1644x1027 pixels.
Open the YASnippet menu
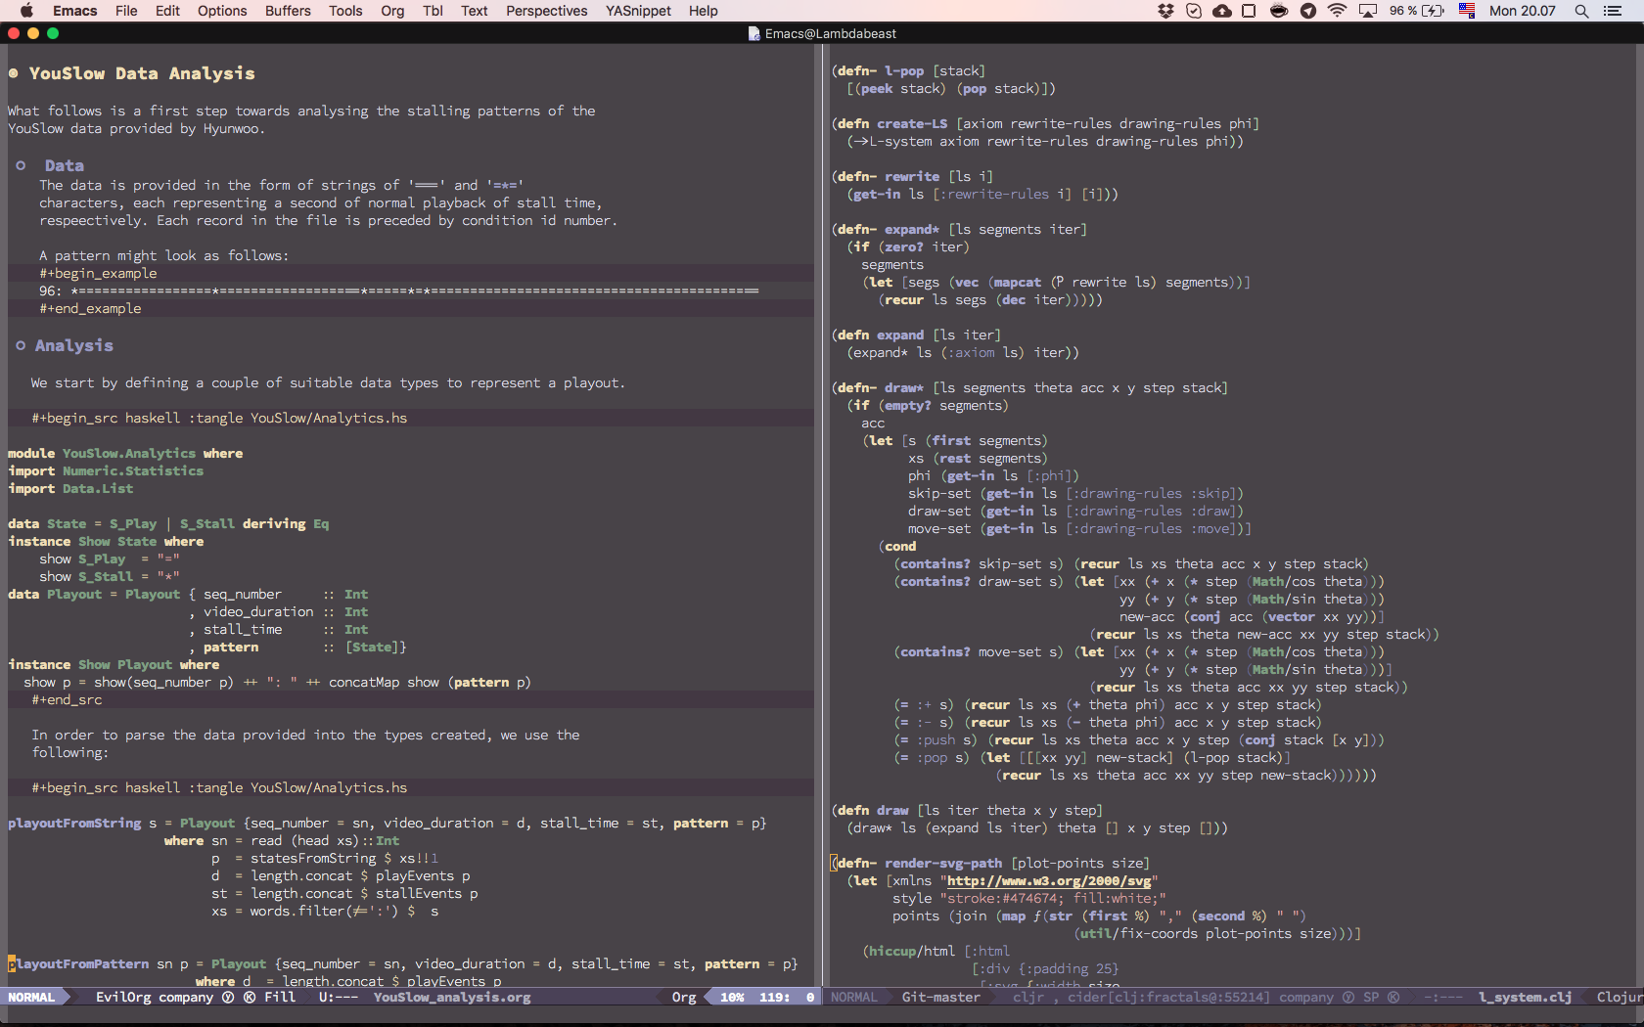point(638,11)
